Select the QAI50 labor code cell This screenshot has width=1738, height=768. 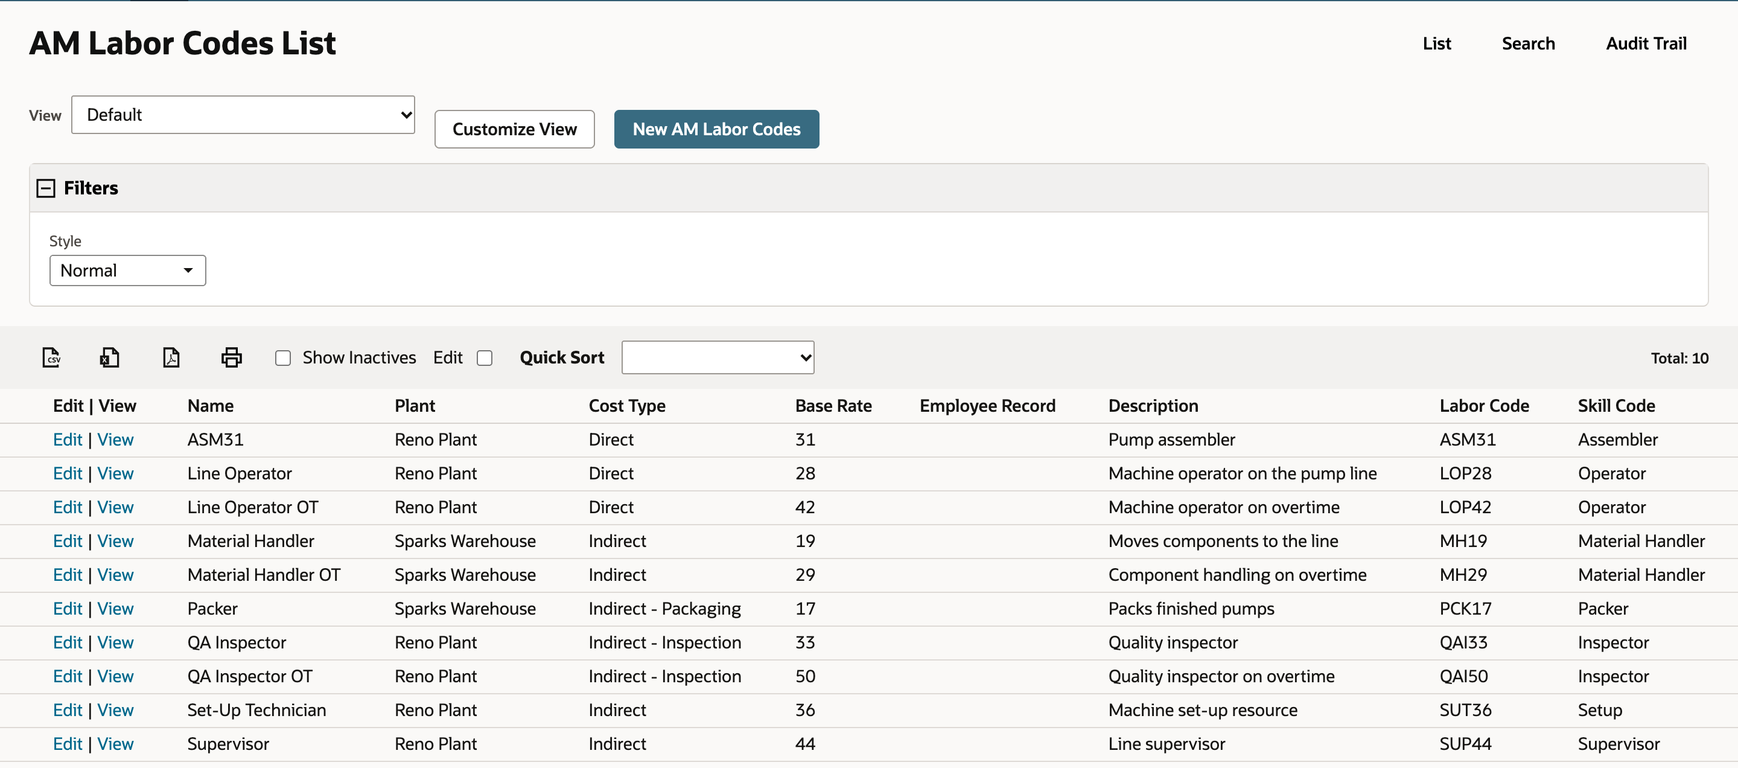[x=1463, y=676]
